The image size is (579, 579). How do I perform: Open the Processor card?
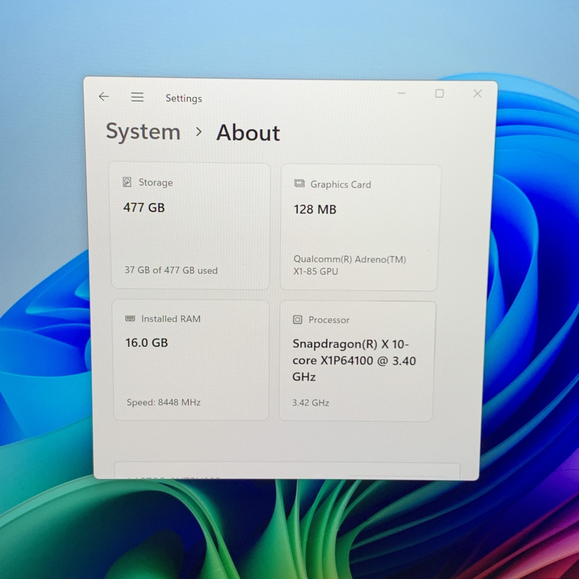[x=357, y=361]
